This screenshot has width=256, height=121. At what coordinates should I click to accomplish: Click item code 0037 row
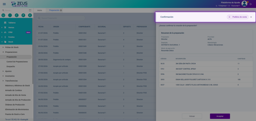click(x=206, y=85)
